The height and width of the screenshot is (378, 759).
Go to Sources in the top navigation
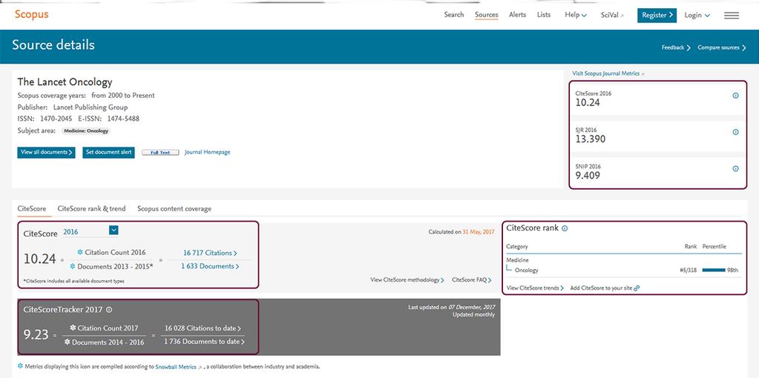[487, 15]
